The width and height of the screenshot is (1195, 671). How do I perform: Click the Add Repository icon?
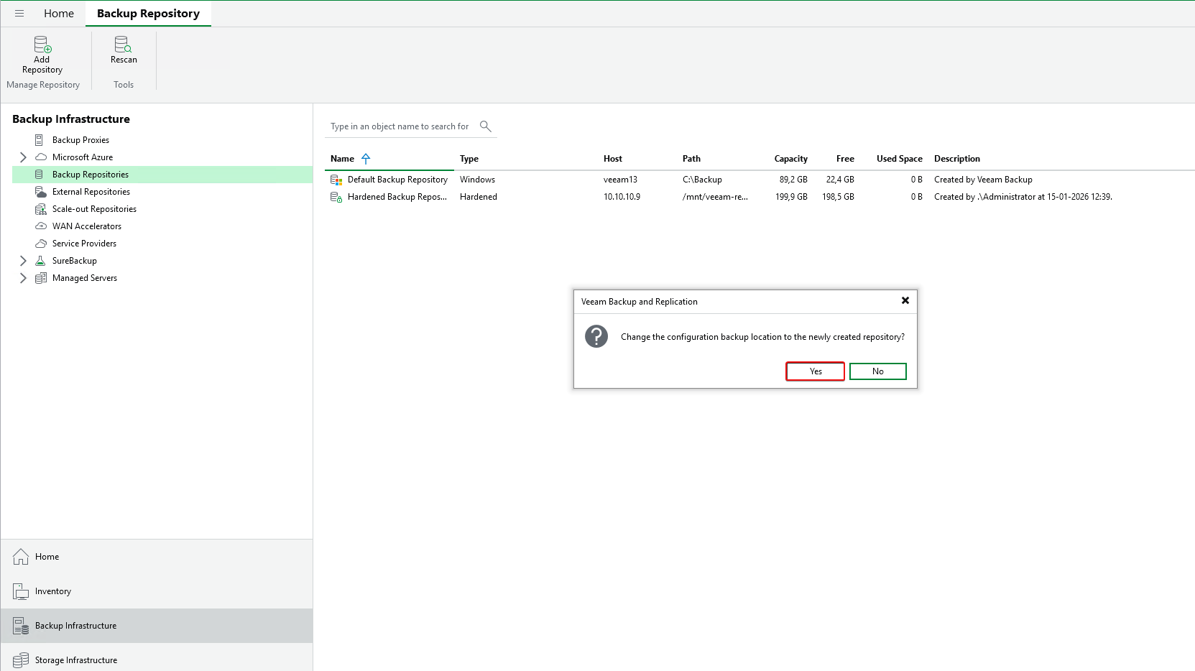[42, 45]
